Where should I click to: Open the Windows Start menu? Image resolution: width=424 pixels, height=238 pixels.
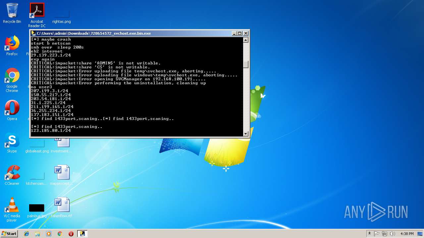pyautogui.click(x=9, y=233)
